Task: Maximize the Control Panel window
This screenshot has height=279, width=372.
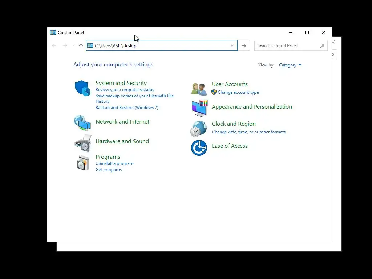Action: pyautogui.click(x=307, y=32)
